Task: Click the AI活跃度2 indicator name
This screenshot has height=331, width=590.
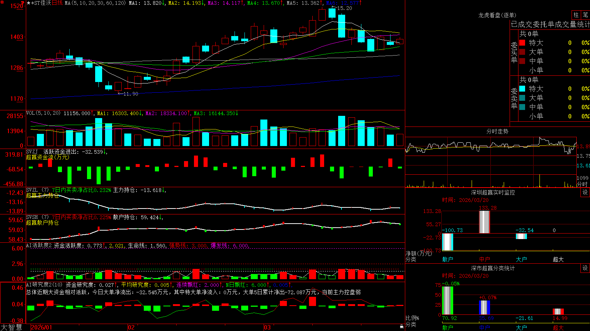Action: [39, 245]
